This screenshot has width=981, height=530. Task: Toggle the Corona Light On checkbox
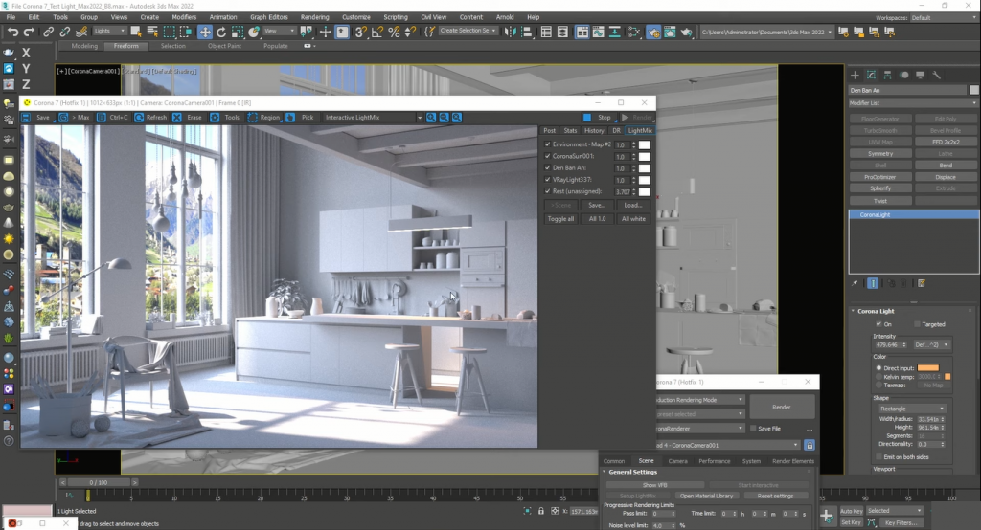(x=878, y=324)
